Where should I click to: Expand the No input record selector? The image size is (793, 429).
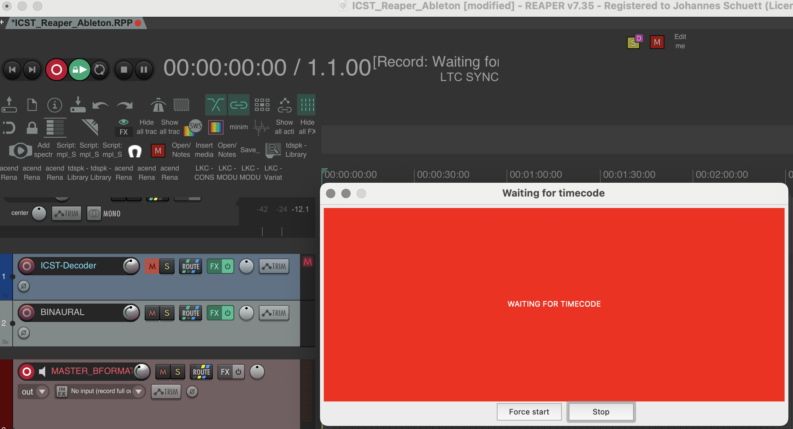coord(139,392)
